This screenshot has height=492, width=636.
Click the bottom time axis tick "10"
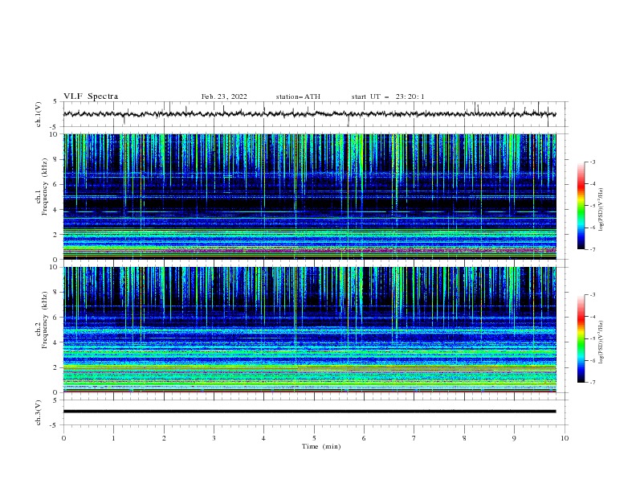[565, 438]
